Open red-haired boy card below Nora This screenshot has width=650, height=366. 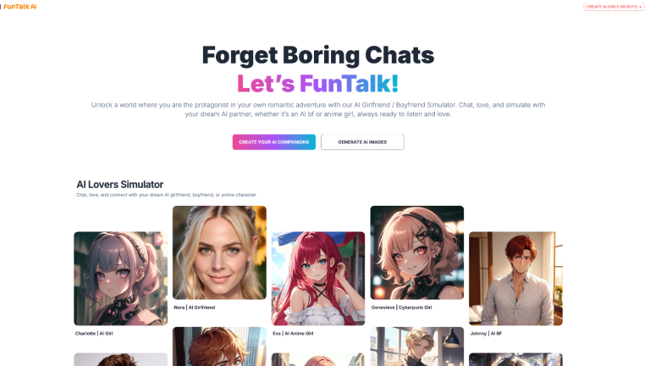[219, 347]
